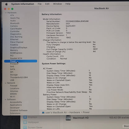Select SPI in the sidebar
The height and width of the screenshot is (129, 129).
point(11,72)
